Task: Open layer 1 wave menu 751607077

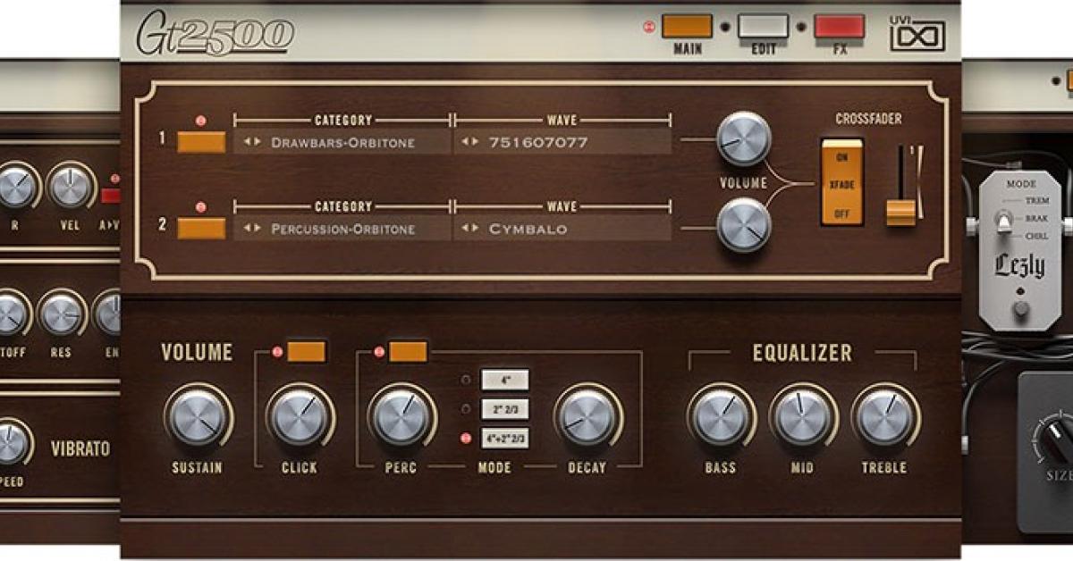Action: pos(562,142)
